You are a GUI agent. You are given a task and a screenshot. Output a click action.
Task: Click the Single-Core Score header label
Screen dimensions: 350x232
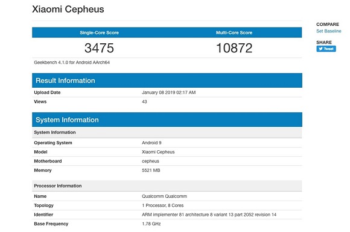[x=100, y=32]
